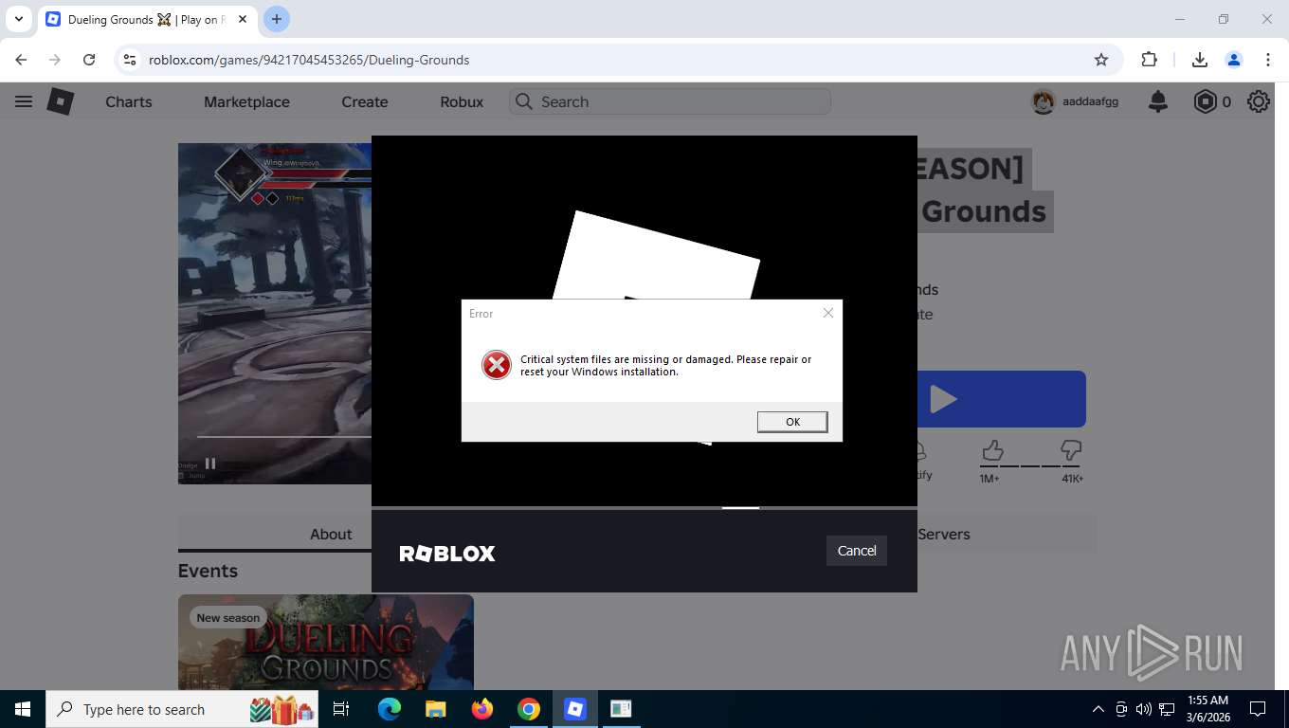Image resolution: width=1289 pixels, height=728 pixels.
Task: Open the Roblox settings gear
Action: (1259, 101)
